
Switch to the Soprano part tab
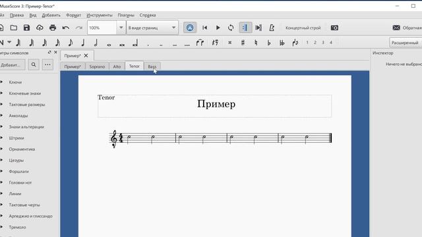(97, 66)
